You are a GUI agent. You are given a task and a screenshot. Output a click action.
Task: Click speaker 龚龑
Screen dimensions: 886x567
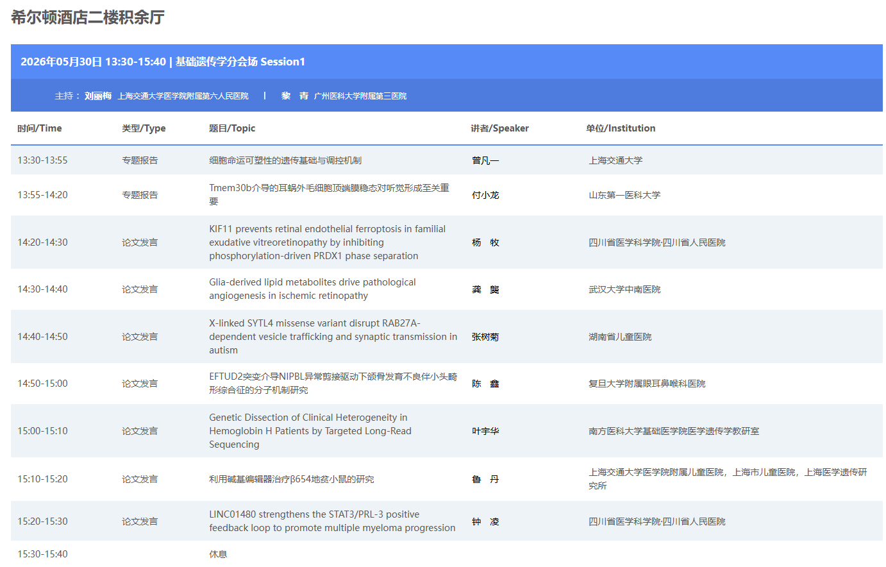pyautogui.click(x=485, y=289)
